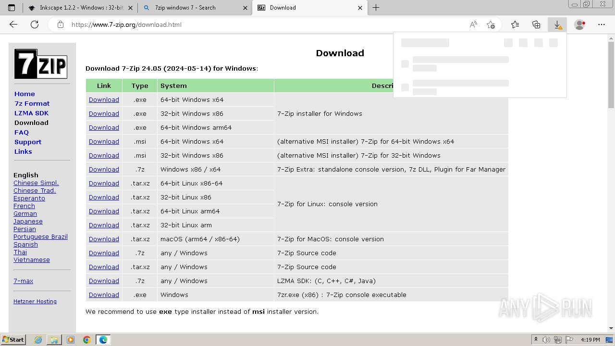Launch Chrome from taskbar

pyautogui.click(x=87, y=340)
